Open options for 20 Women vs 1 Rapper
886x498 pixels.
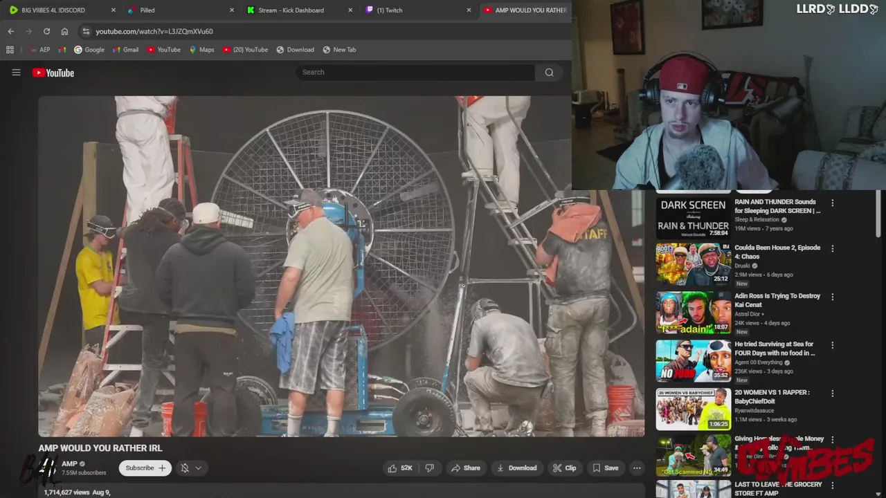[x=833, y=394]
